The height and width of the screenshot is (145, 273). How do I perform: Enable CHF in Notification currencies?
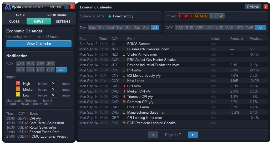tap(50, 70)
